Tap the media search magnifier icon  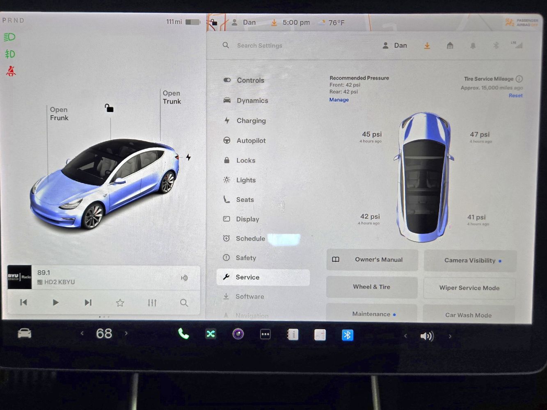(x=184, y=303)
